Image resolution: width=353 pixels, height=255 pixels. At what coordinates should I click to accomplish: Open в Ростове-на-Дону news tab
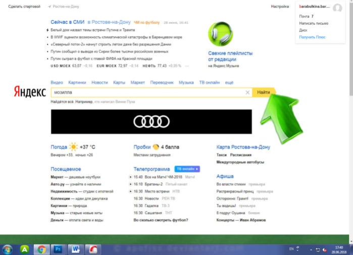109,22
